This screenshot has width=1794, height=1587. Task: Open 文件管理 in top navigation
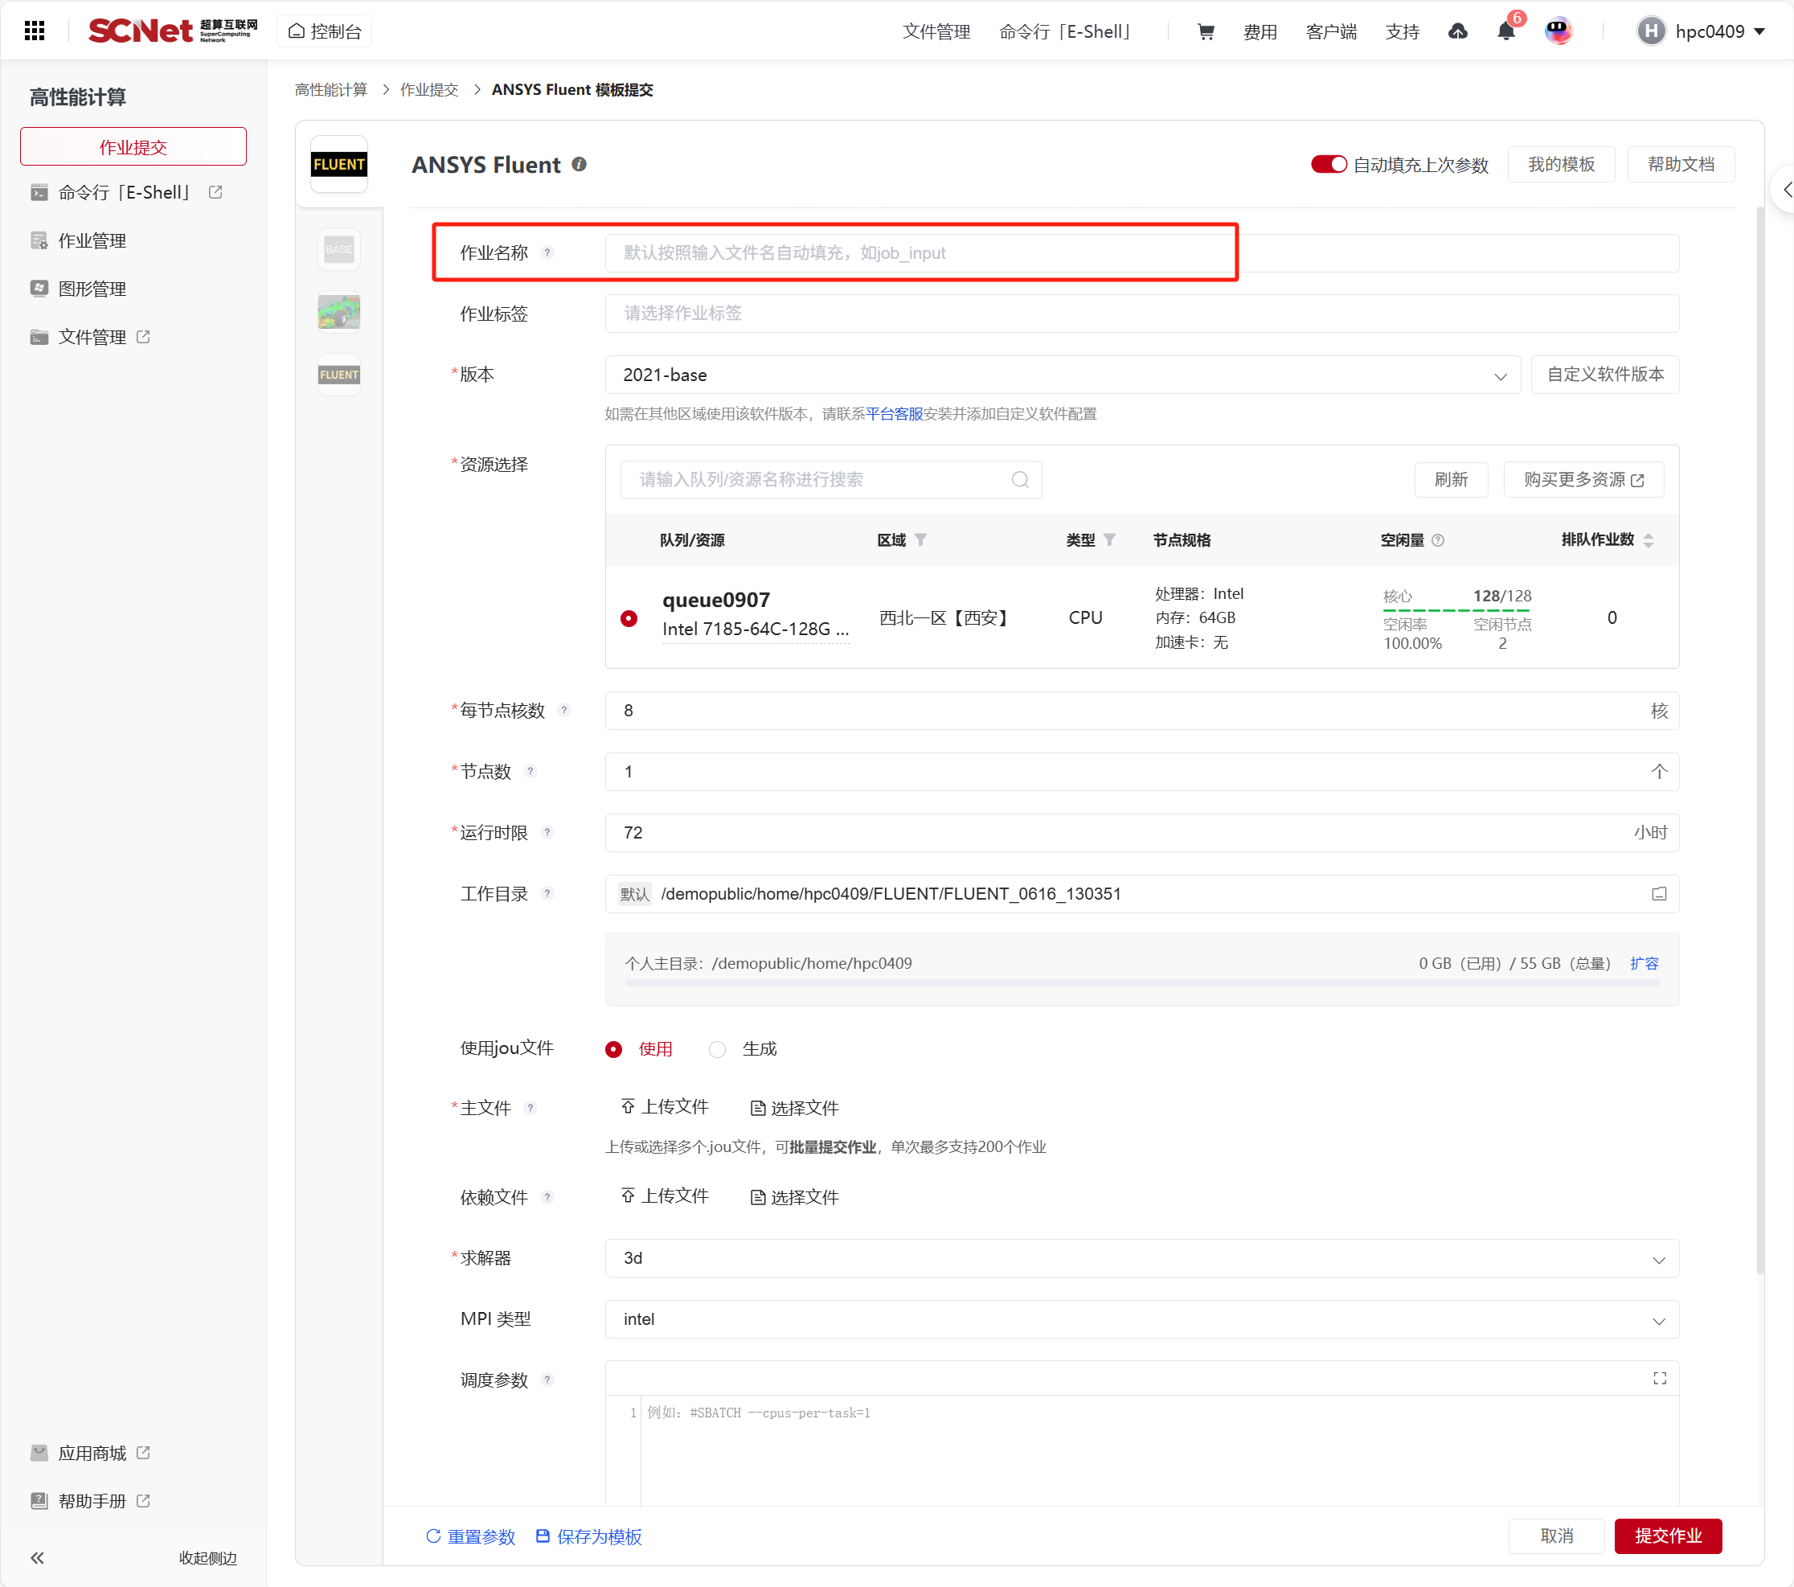click(x=936, y=31)
